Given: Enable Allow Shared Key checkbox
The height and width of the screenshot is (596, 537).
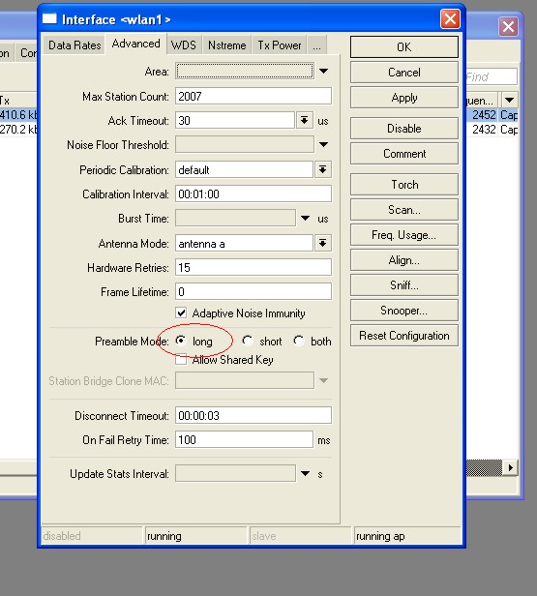Looking at the screenshot, I should pyautogui.click(x=181, y=360).
